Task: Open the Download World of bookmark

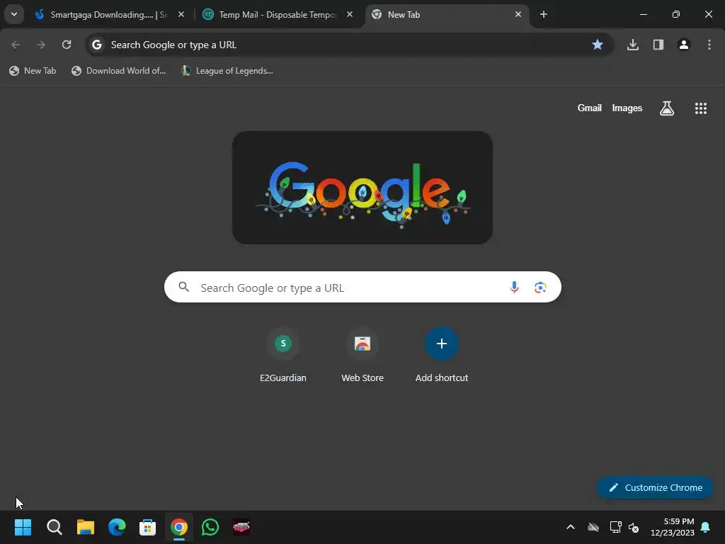Action: pos(119,71)
